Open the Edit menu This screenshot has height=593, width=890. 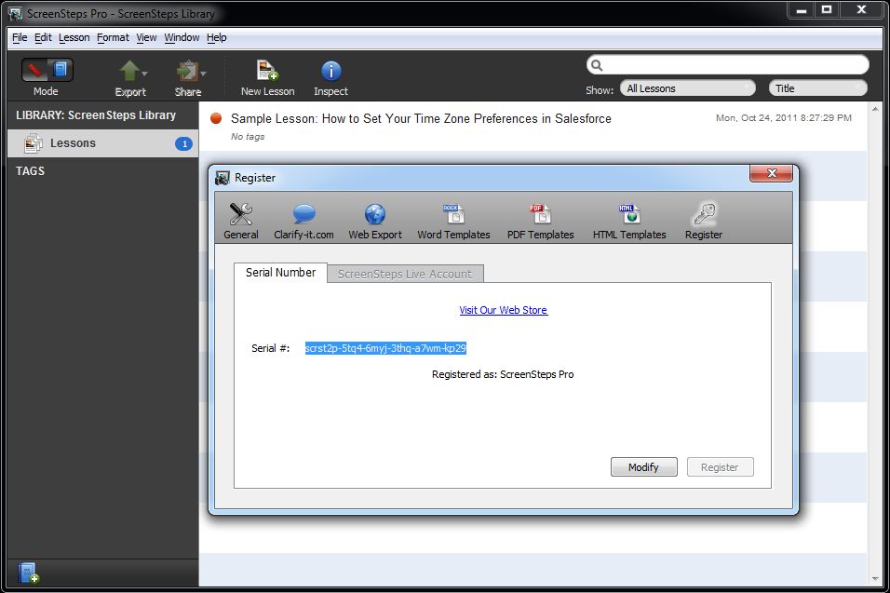click(43, 37)
